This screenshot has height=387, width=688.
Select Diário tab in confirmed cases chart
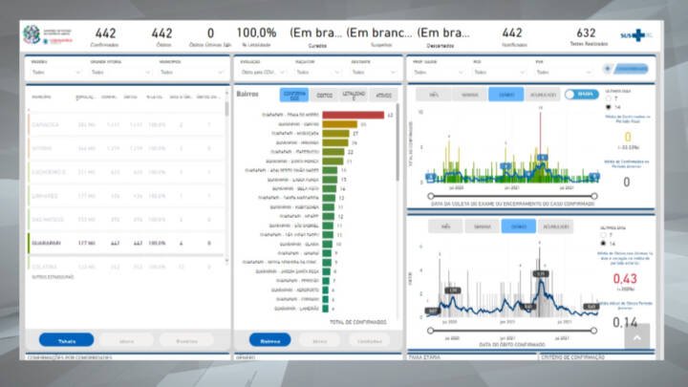(x=505, y=95)
